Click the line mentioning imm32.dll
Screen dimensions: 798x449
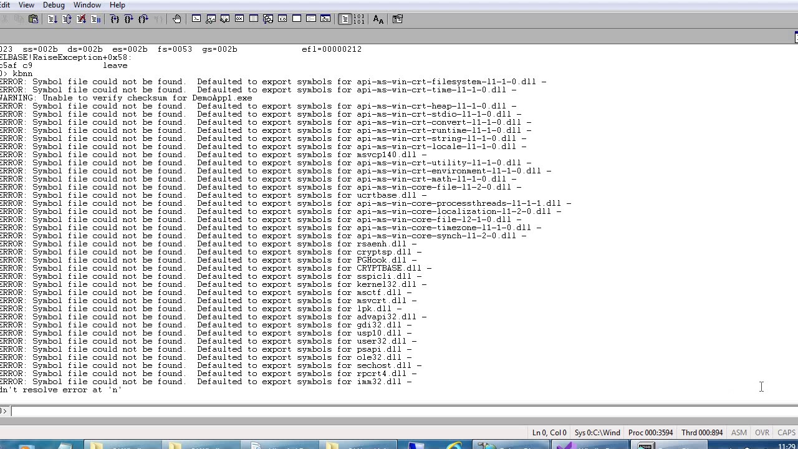pyautogui.click(x=206, y=382)
